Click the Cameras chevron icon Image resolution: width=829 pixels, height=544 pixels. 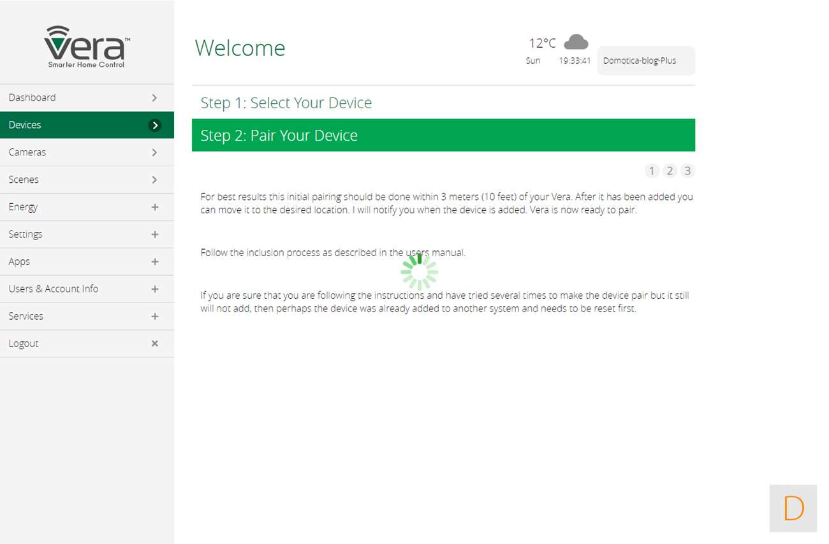coord(154,152)
